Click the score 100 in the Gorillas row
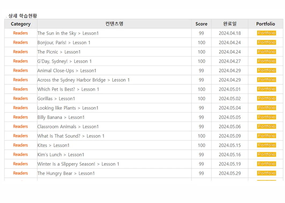 coord(201,99)
